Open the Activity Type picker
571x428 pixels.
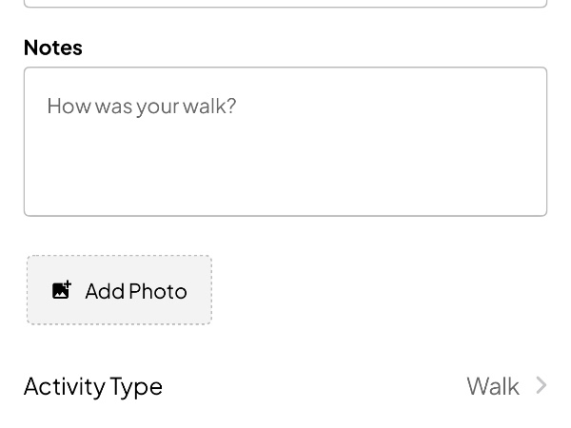285,386
